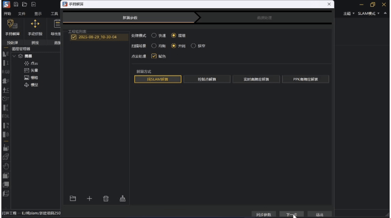Uncheck project 2025-08-29_10-30-04
Viewport: 391px width, 218px height.
pyautogui.click(x=74, y=37)
